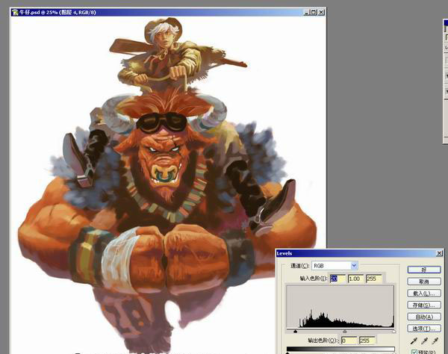448x354 pixels.
Task: Click the 牛仔.psd document title text
Action: point(57,12)
